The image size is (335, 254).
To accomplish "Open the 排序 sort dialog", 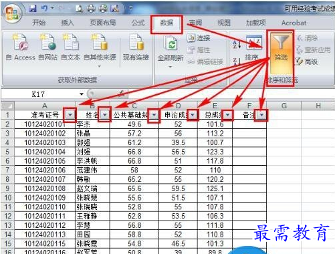I will (253, 48).
